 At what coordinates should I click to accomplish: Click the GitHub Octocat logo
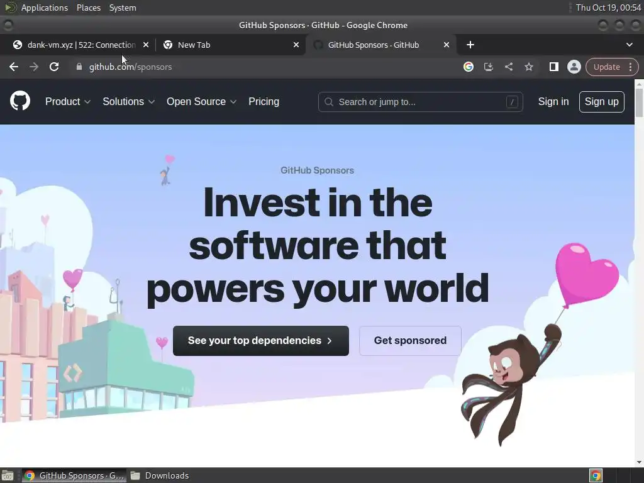(x=20, y=101)
